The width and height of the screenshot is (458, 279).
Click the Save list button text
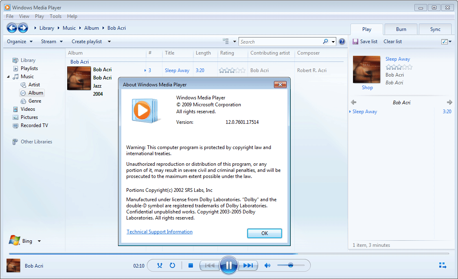tap(368, 42)
